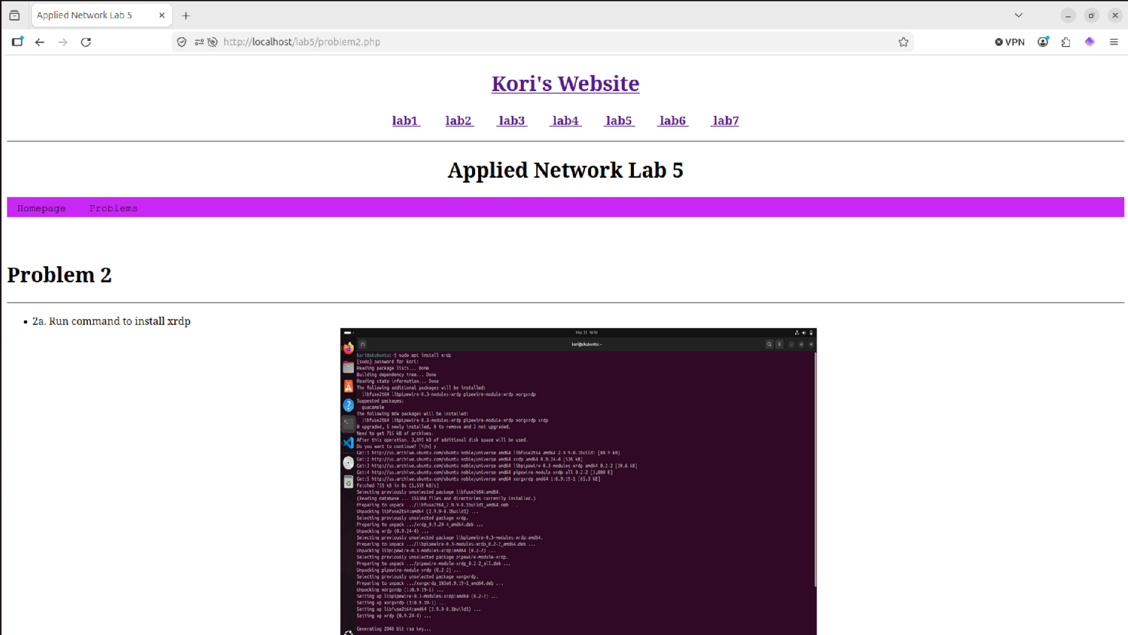Expand the list-all-tabs chevron
1128x635 pixels.
(x=1018, y=15)
